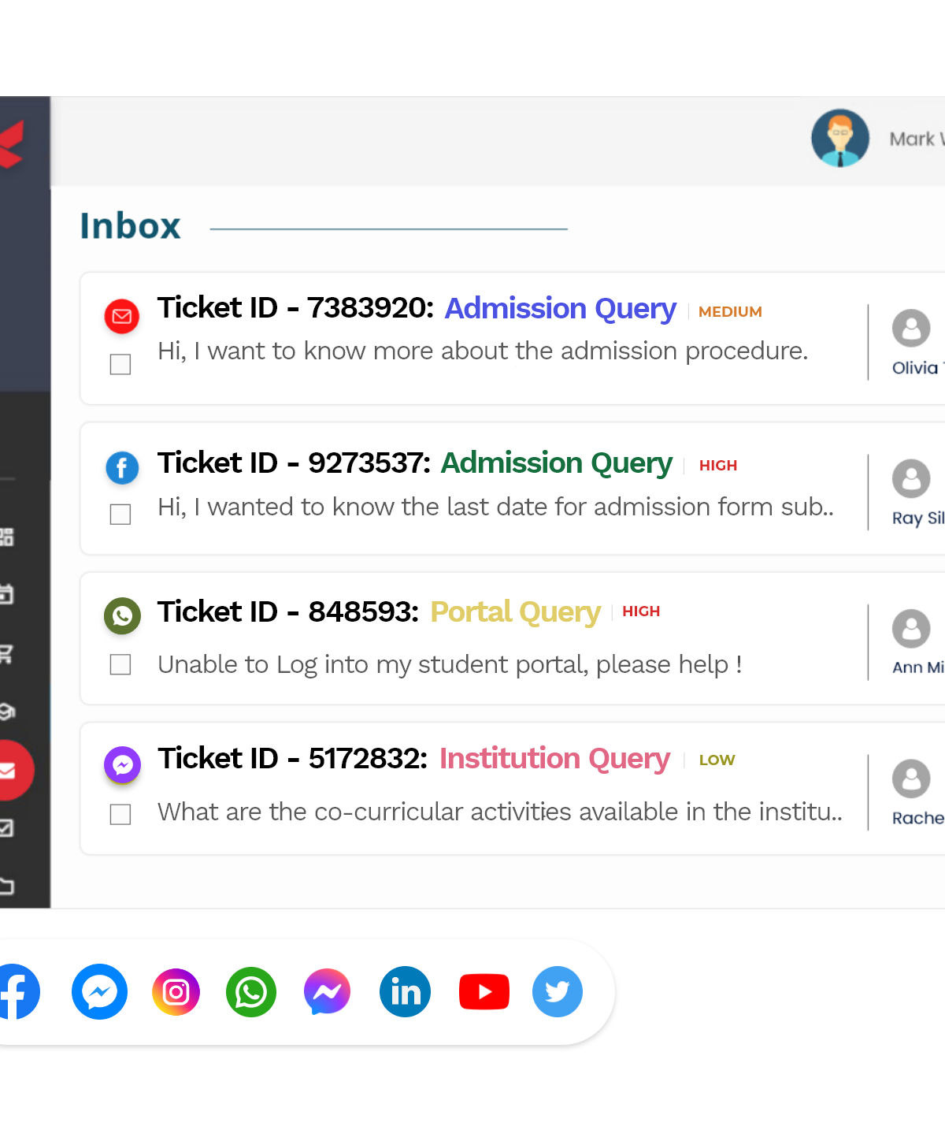
Task: Click Mark's profile avatar in header
Action: coord(840,138)
